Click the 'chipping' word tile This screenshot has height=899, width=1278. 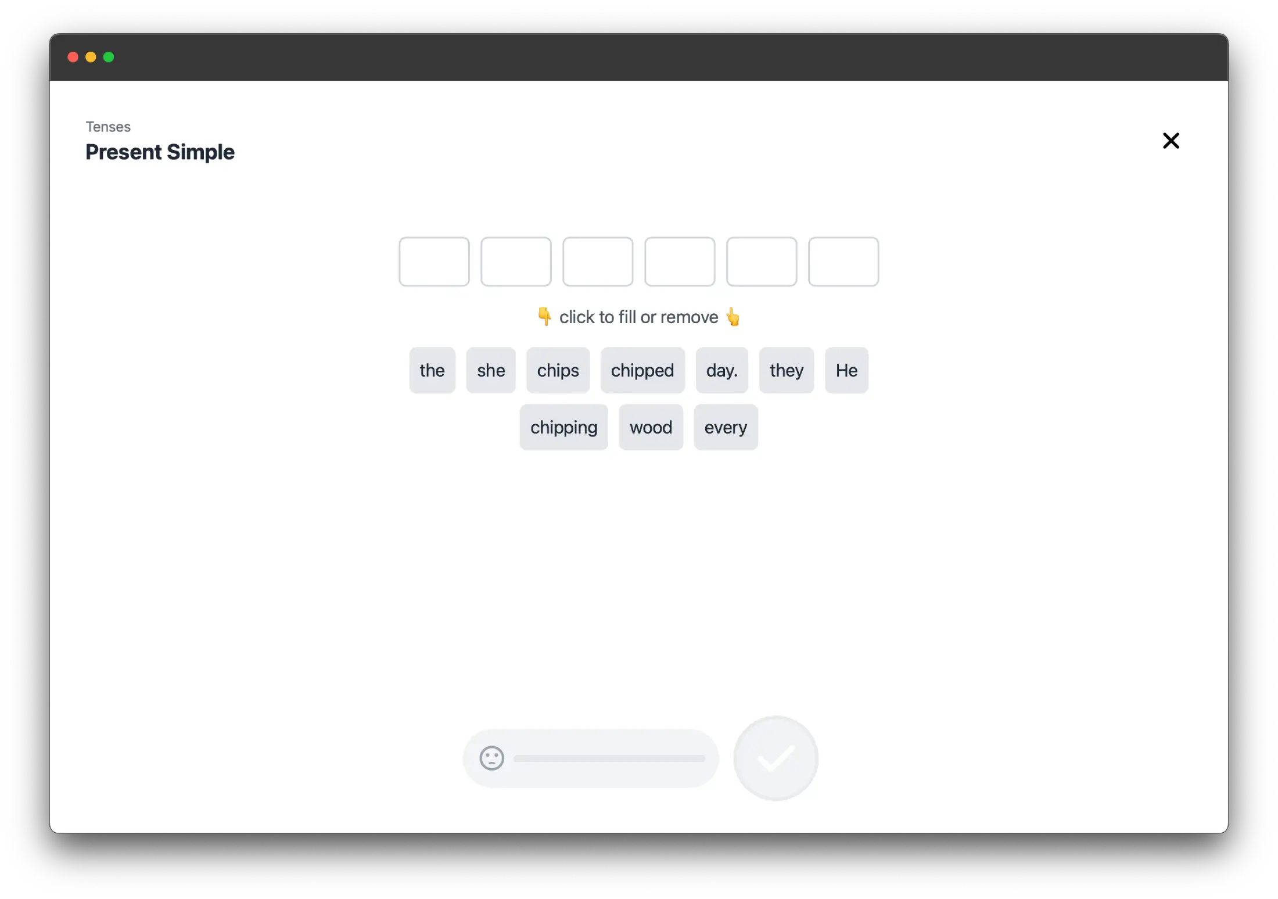coord(563,427)
